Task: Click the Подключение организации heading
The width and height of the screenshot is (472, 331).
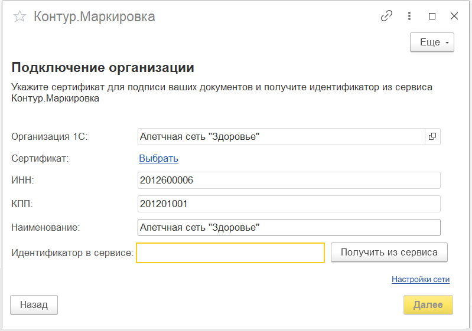Action: click(103, 67)
